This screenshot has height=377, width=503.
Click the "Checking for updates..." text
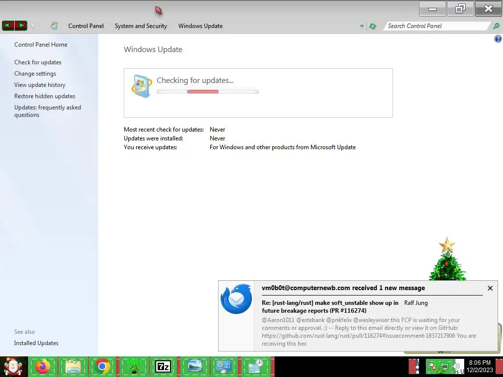(x=195, y=81)
